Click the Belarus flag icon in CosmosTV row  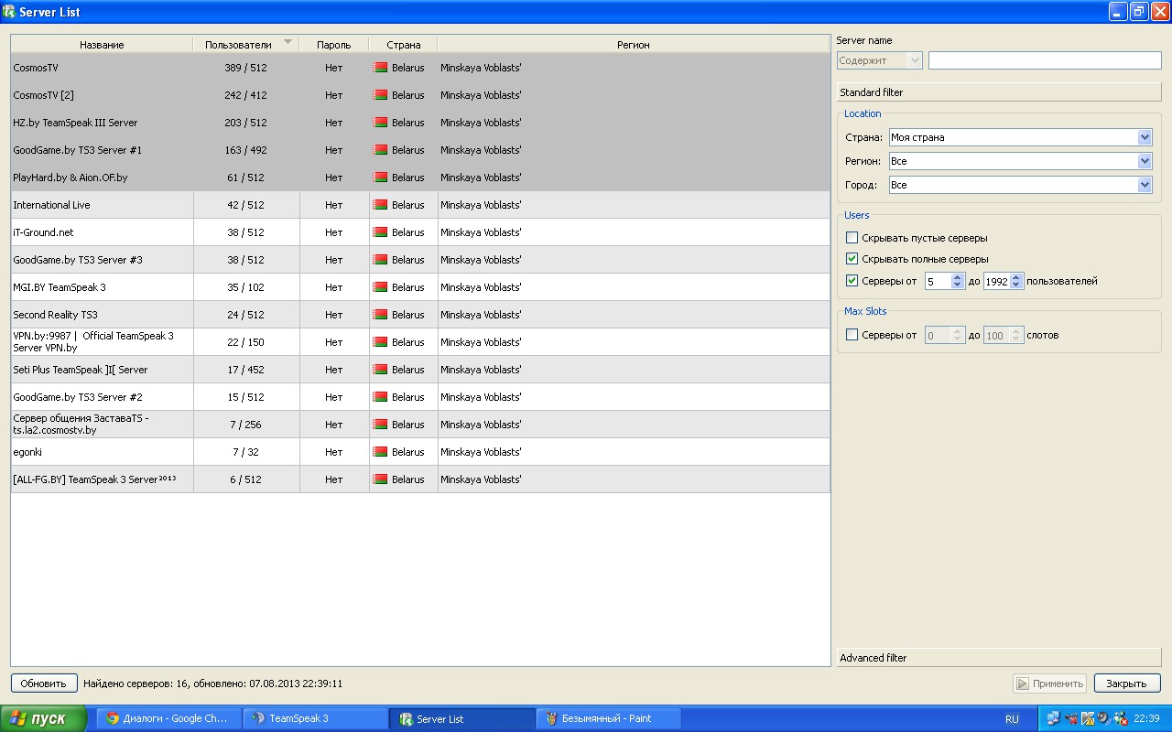[380, 68]
